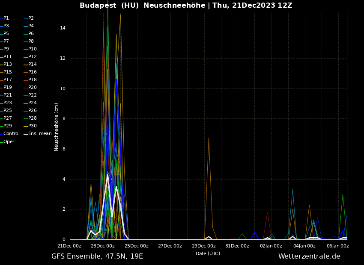Click the orange peak near 29Dec
The width and height of the screenshot is (364, 265).
pyautogui.click(x=209, y=138)
